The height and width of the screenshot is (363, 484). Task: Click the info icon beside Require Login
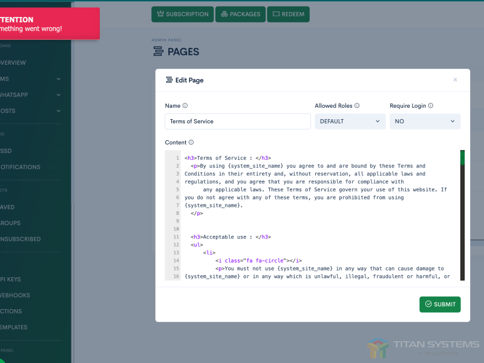click(x=431, y=106)
